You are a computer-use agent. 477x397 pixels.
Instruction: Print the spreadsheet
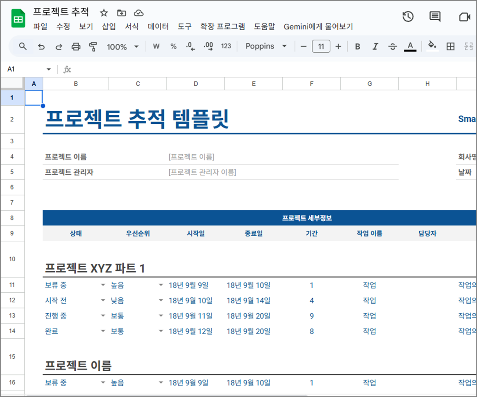coord(76,47)
